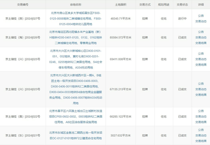Viewport: 210px width, 145px height.
Task: Click the 详细 column header
Action: point(201,5)
